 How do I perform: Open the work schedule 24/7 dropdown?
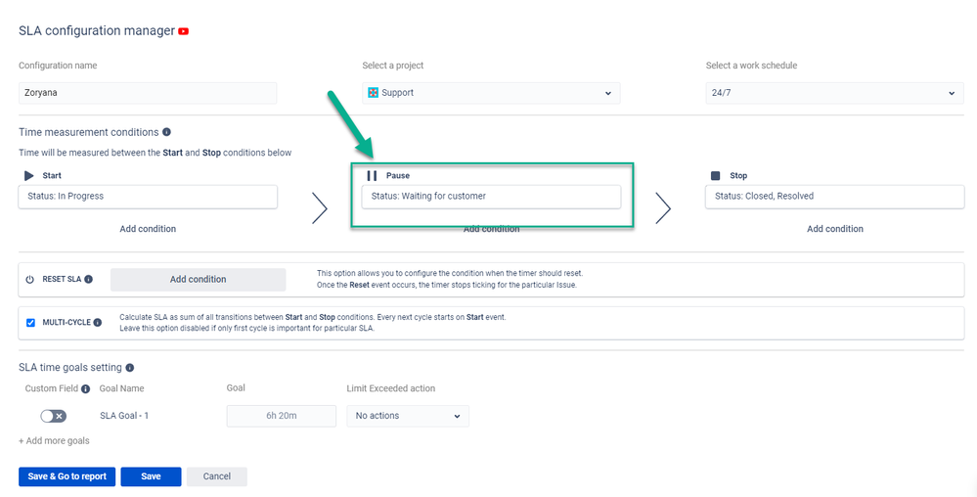(x=835, y=93)
